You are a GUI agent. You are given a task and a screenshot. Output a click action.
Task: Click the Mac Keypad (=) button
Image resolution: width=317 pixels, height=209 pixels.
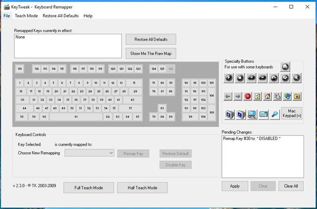pos(291,113)
